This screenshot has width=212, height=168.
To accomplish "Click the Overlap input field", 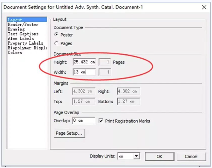I will click(x=84, y=121).
